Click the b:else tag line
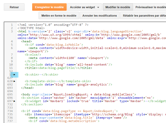The image size is (166, 123). click(x=33, y=55)
